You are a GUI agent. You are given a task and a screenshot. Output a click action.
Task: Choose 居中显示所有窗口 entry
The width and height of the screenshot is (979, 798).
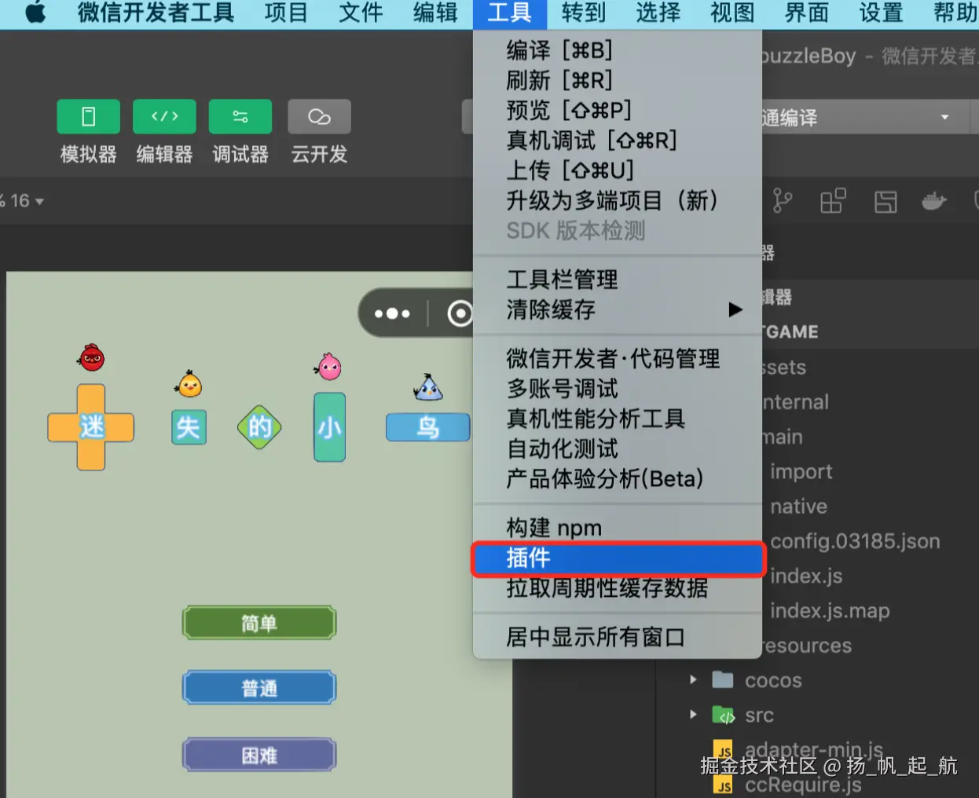618,637
